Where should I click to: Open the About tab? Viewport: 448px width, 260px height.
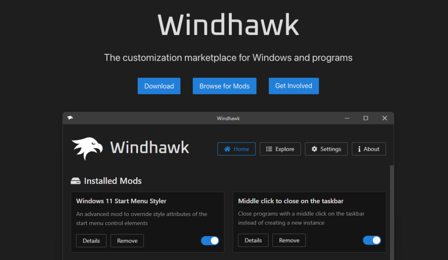pos(368,149)
